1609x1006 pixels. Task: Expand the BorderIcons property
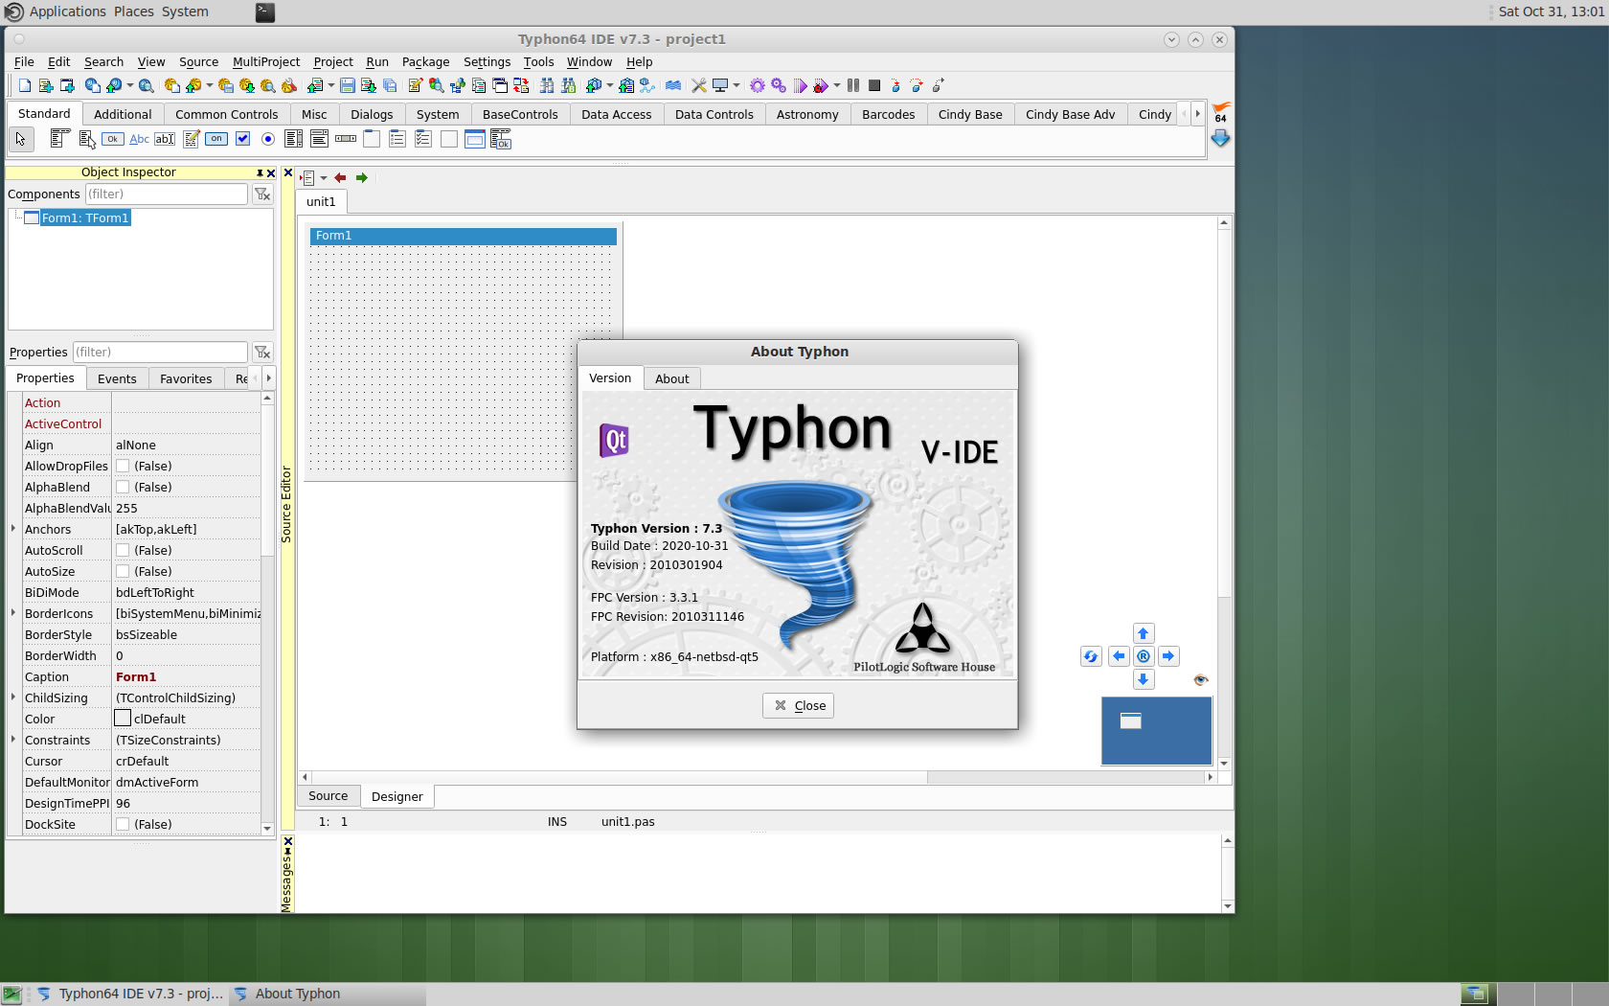coord(13,613)
